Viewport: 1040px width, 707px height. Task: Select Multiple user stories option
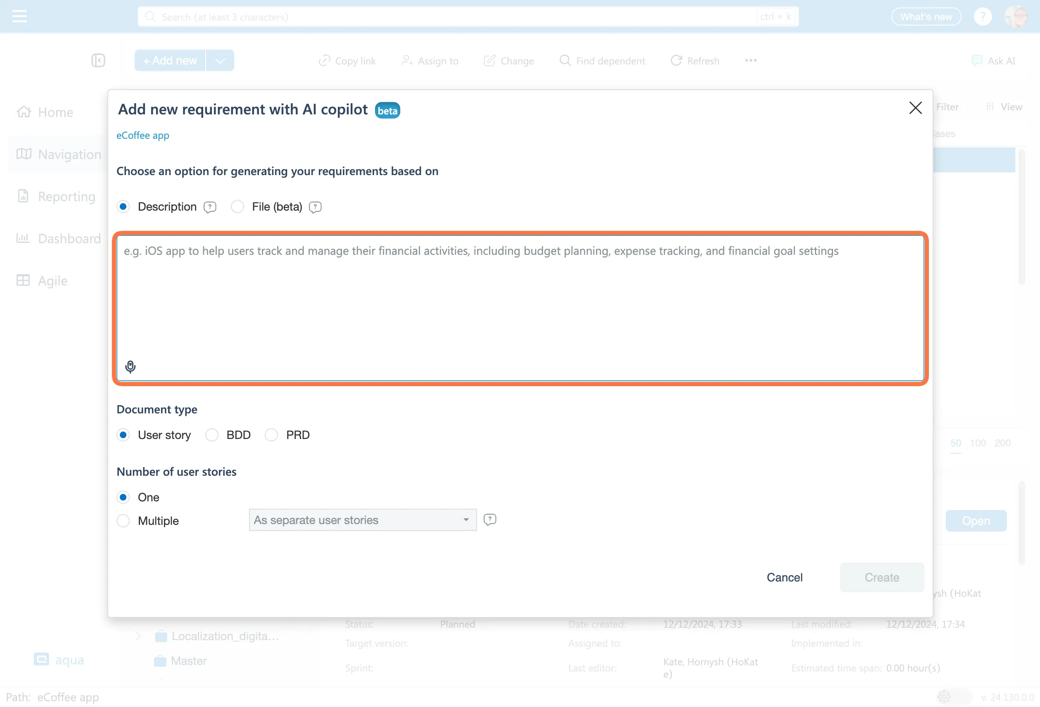pos(123,521)
